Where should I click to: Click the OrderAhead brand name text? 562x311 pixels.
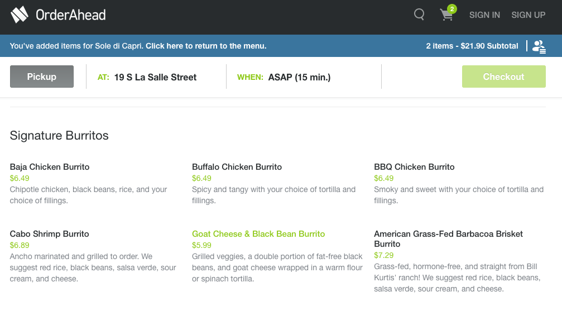(70, 15)
